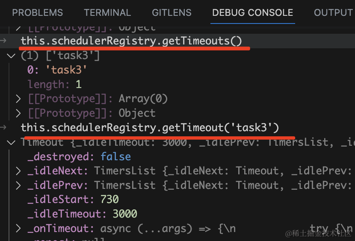Open the TERMINAL tab
Screen dimensions: 355x241
(107, 13)
